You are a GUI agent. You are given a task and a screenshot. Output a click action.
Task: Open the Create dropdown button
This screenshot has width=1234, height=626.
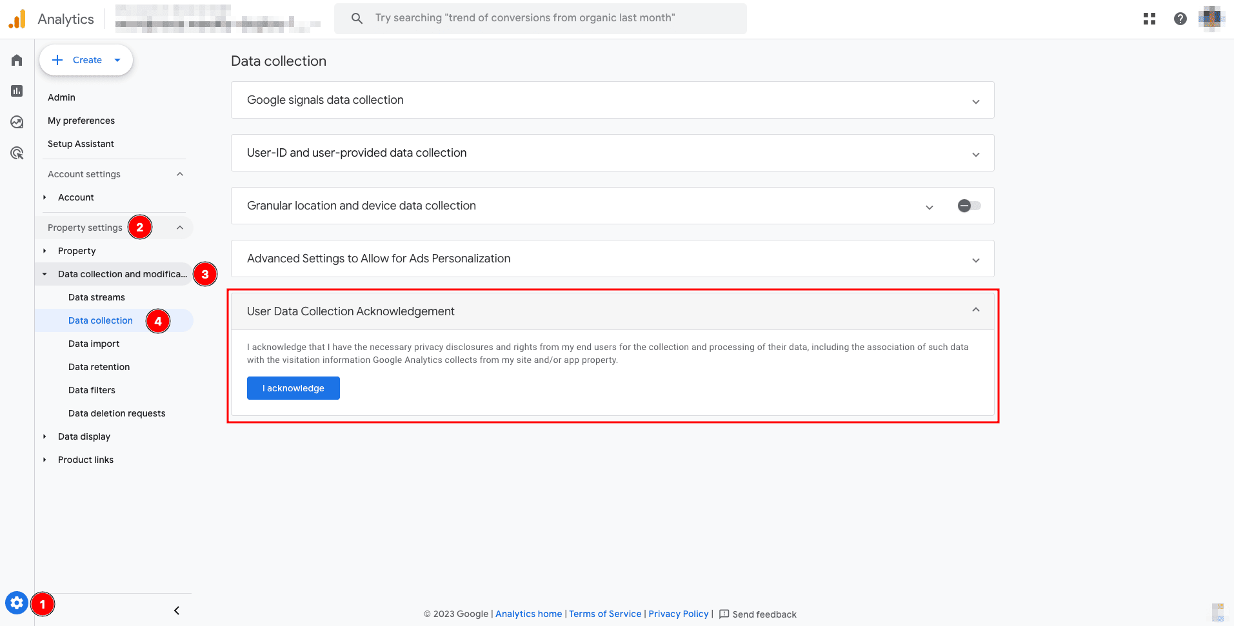(x=86, y=60)
